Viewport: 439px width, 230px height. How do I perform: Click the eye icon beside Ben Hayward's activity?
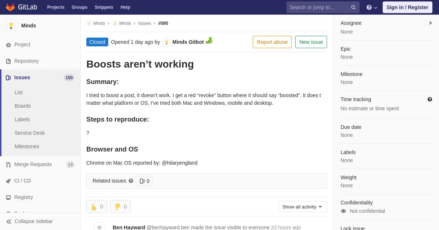[100, 227]
